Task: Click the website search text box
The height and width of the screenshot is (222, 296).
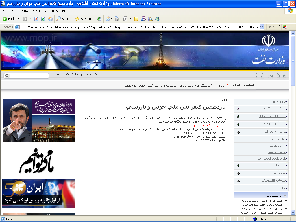Action: (29, 76)
